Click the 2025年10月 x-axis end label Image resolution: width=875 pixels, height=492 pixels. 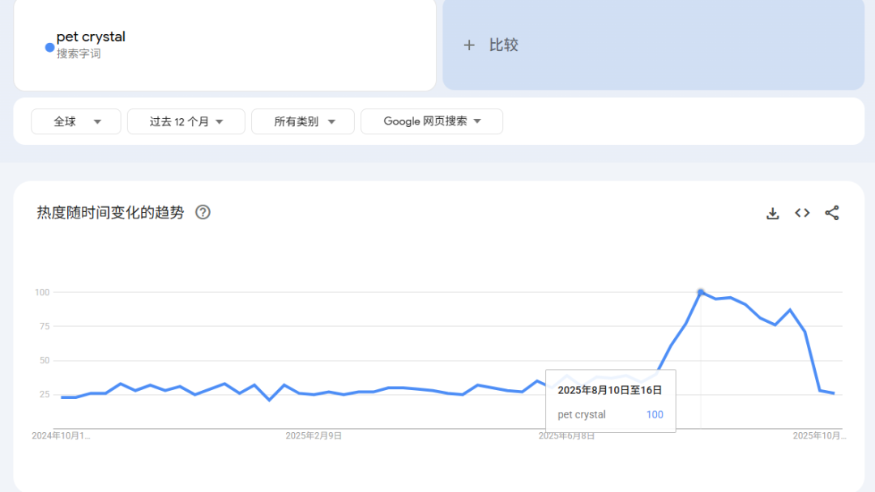818,435
